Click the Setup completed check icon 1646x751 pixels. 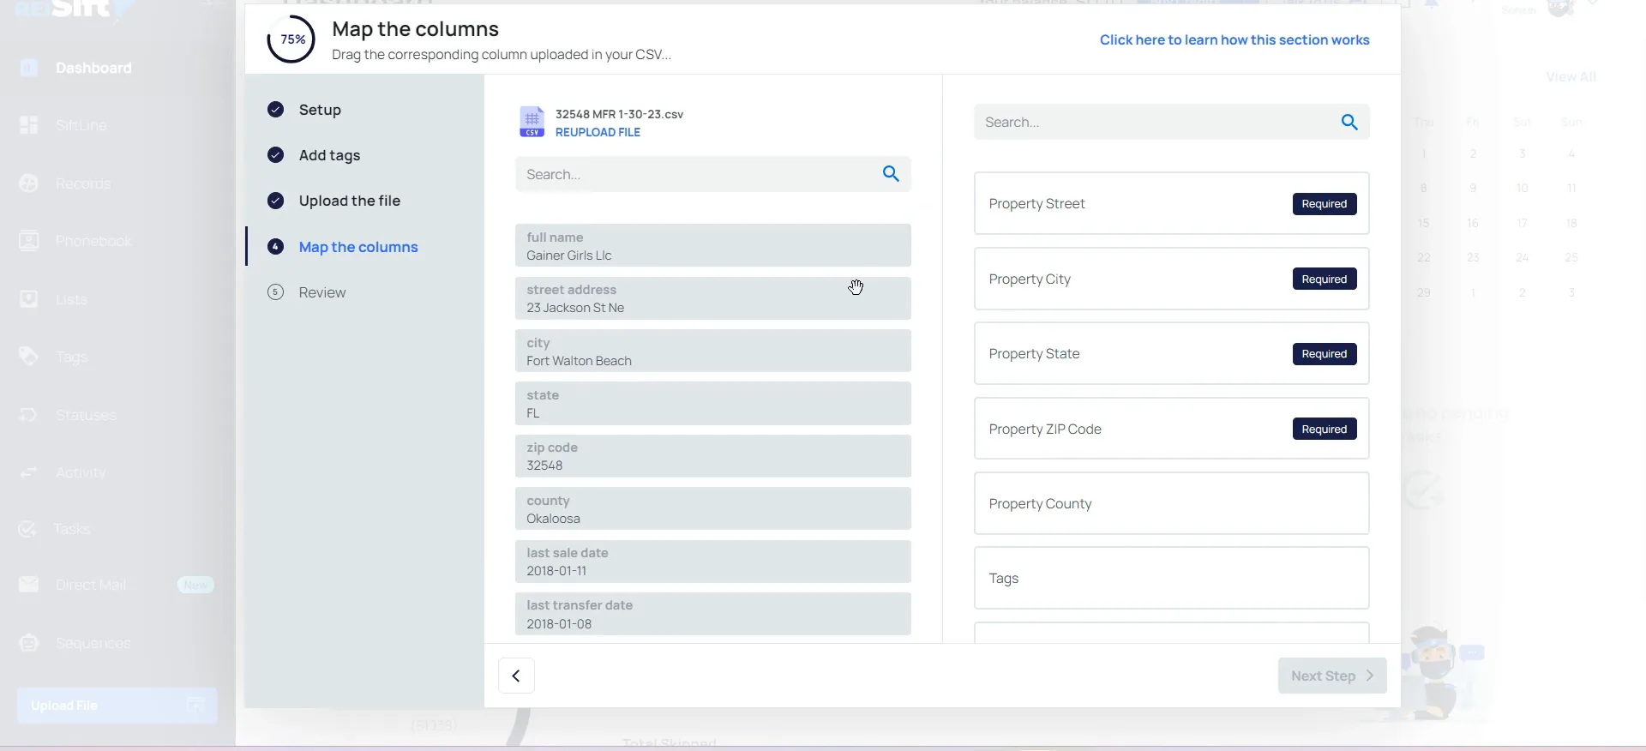[x=275, y=110]
